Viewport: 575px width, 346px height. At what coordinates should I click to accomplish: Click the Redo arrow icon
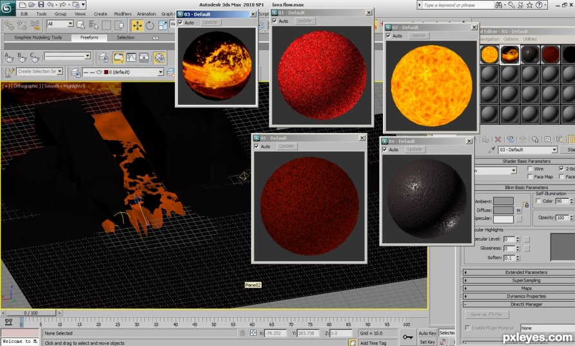tap(63, 5)
